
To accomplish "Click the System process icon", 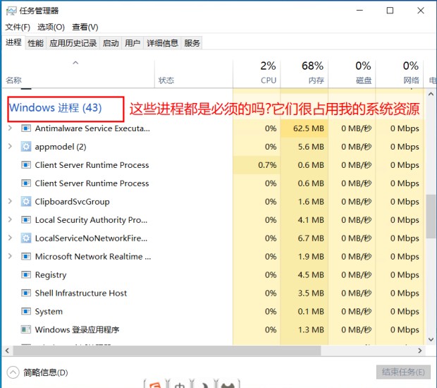I will point(26,311).
